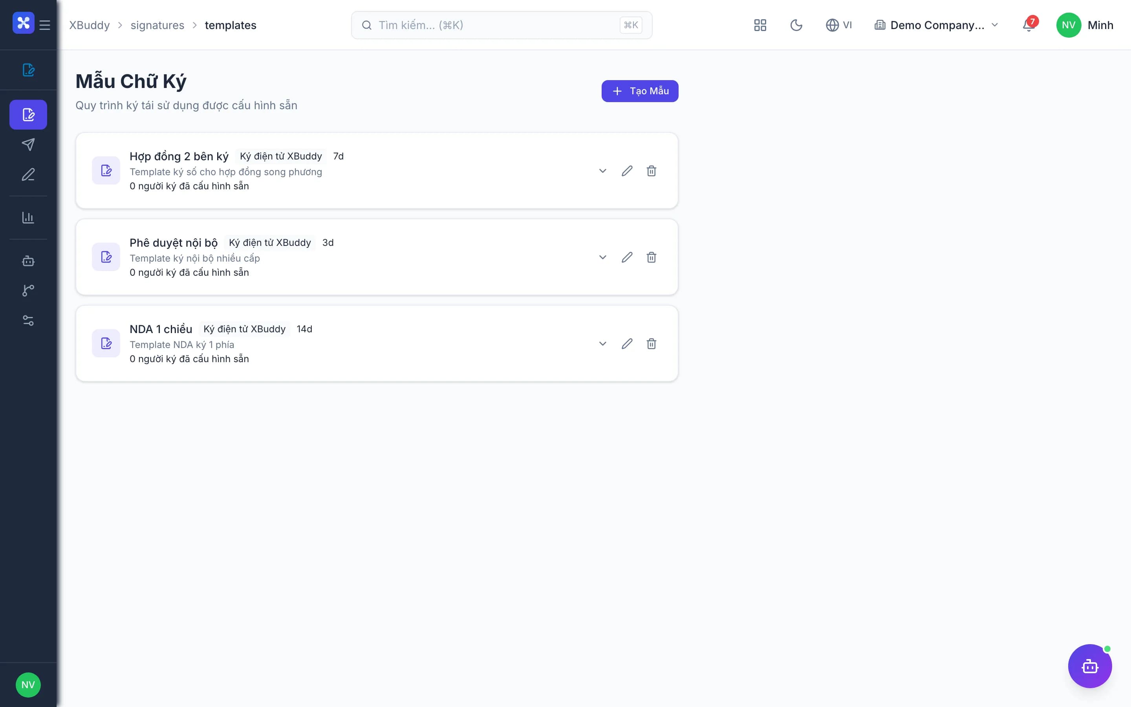Click the Tạo Mẫu button
The image size is (1131, 707).
coord(640,91)
